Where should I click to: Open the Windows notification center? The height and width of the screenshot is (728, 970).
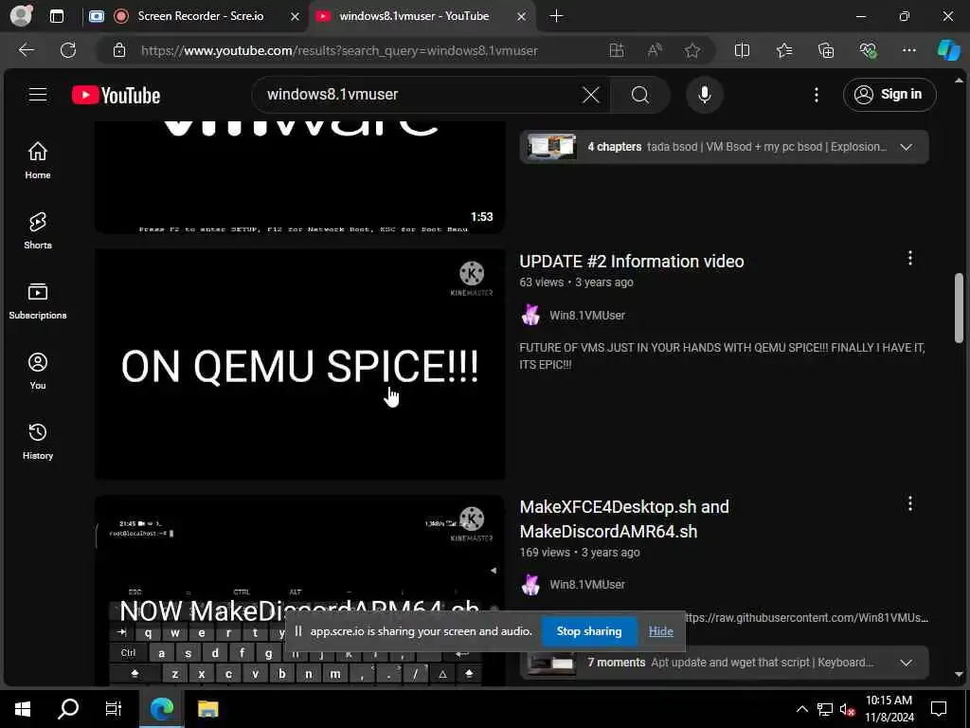click(939, 709)
